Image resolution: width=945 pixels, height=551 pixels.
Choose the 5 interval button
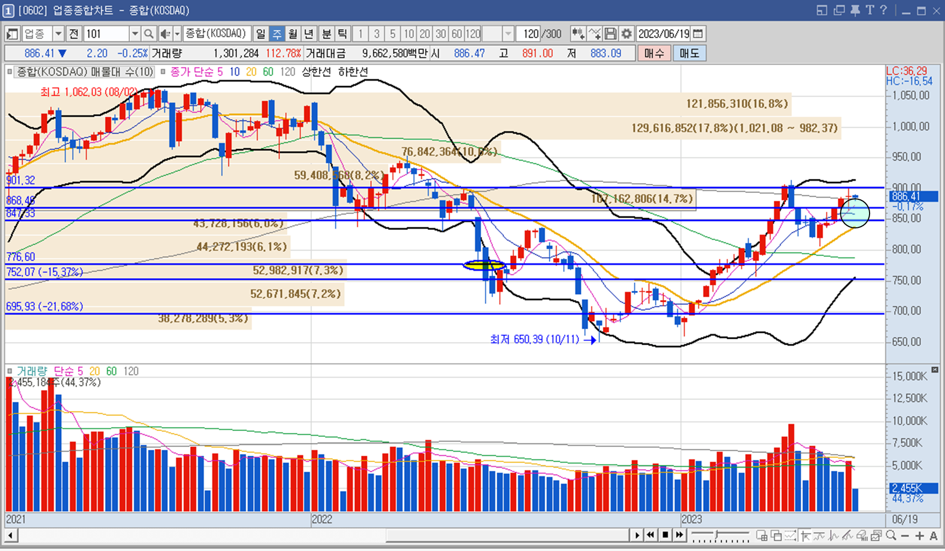[393, 34]
